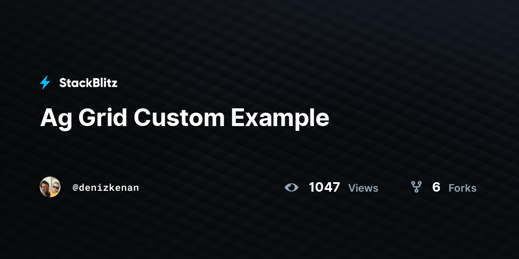This screenshot has height=259, width=519.
Task: Click the word Grid in the title
Action: pos(103,117)
